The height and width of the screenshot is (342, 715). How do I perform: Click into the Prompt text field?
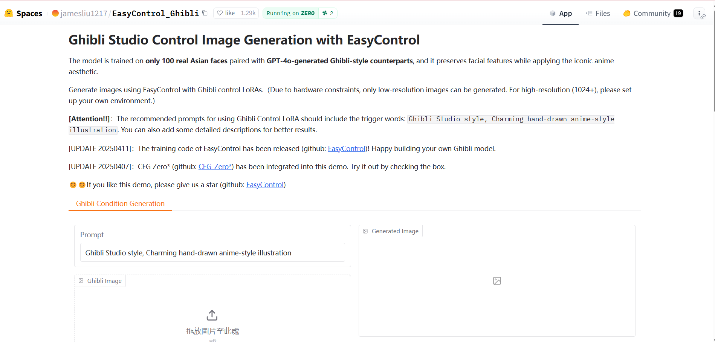(x=212, y=253)
